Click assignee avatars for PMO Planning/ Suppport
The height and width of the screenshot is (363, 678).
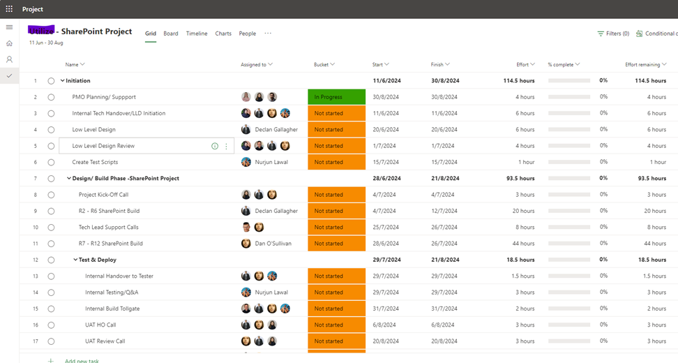(x=259, y=97)
